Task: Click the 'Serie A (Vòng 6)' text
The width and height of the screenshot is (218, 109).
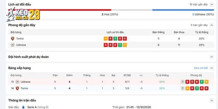Action: [38, 107]
